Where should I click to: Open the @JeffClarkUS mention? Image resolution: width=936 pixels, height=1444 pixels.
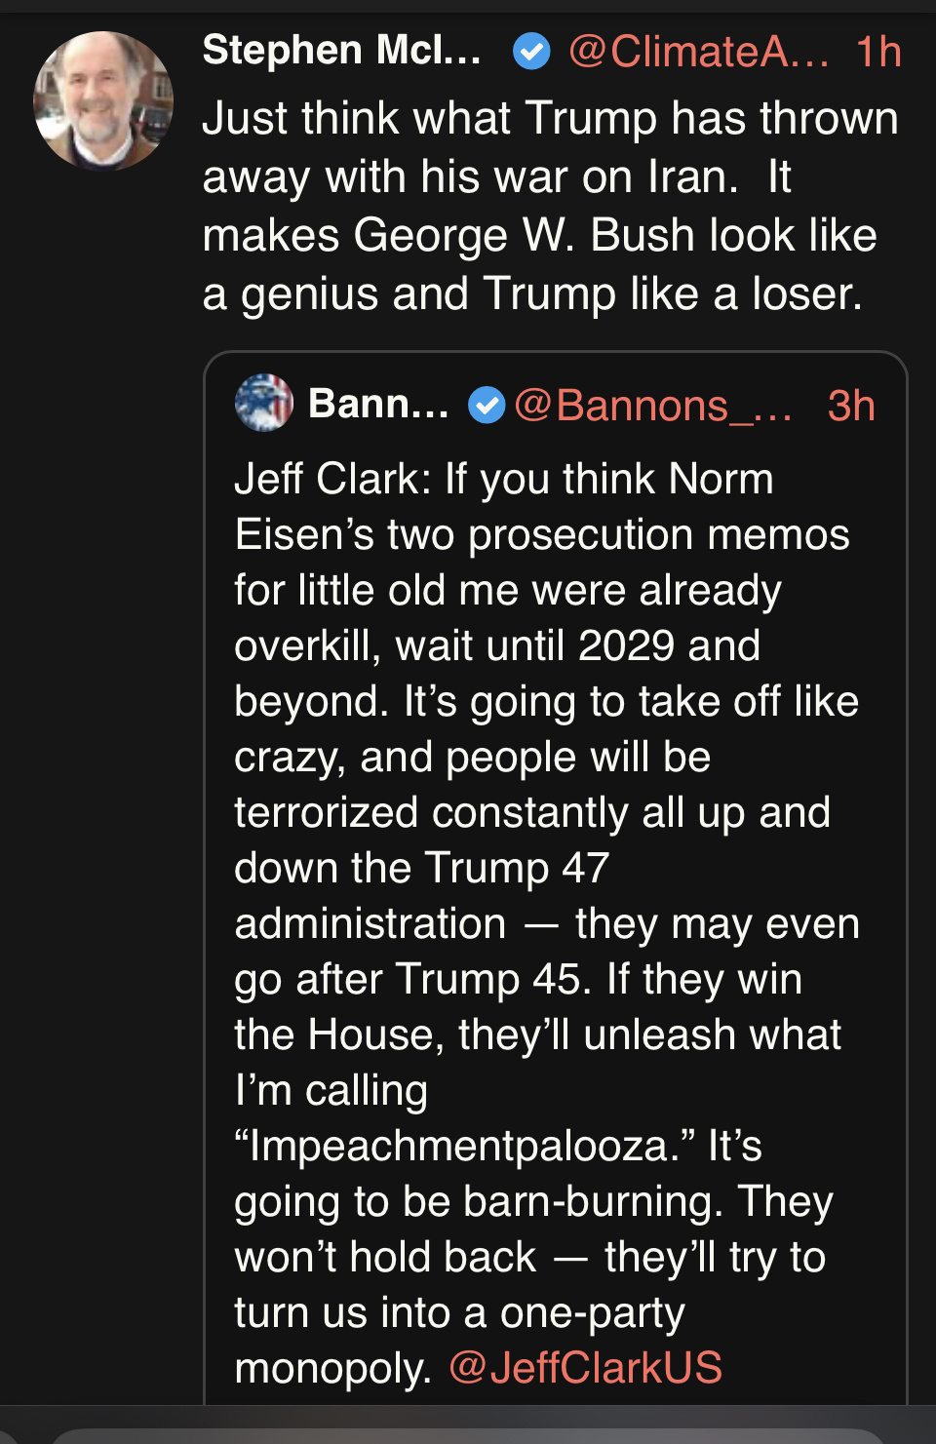point(585,1368)
